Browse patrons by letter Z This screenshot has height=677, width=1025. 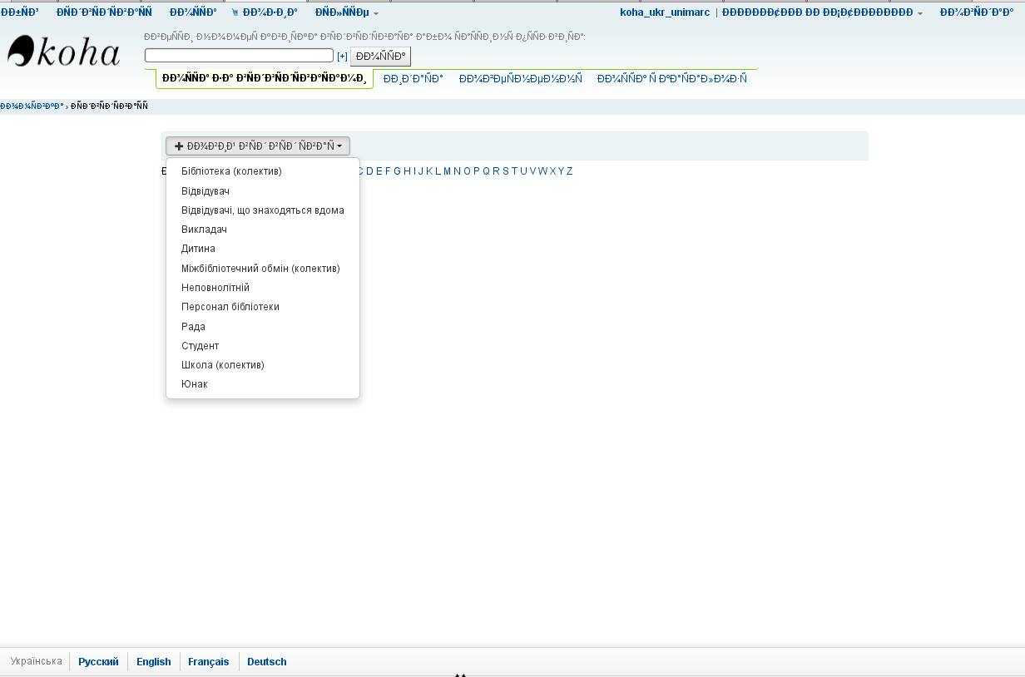coord(569,171)
